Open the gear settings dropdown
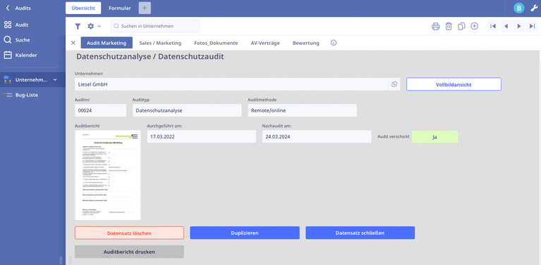The width and height of the screenshot is (541, 265). point(94,26)
